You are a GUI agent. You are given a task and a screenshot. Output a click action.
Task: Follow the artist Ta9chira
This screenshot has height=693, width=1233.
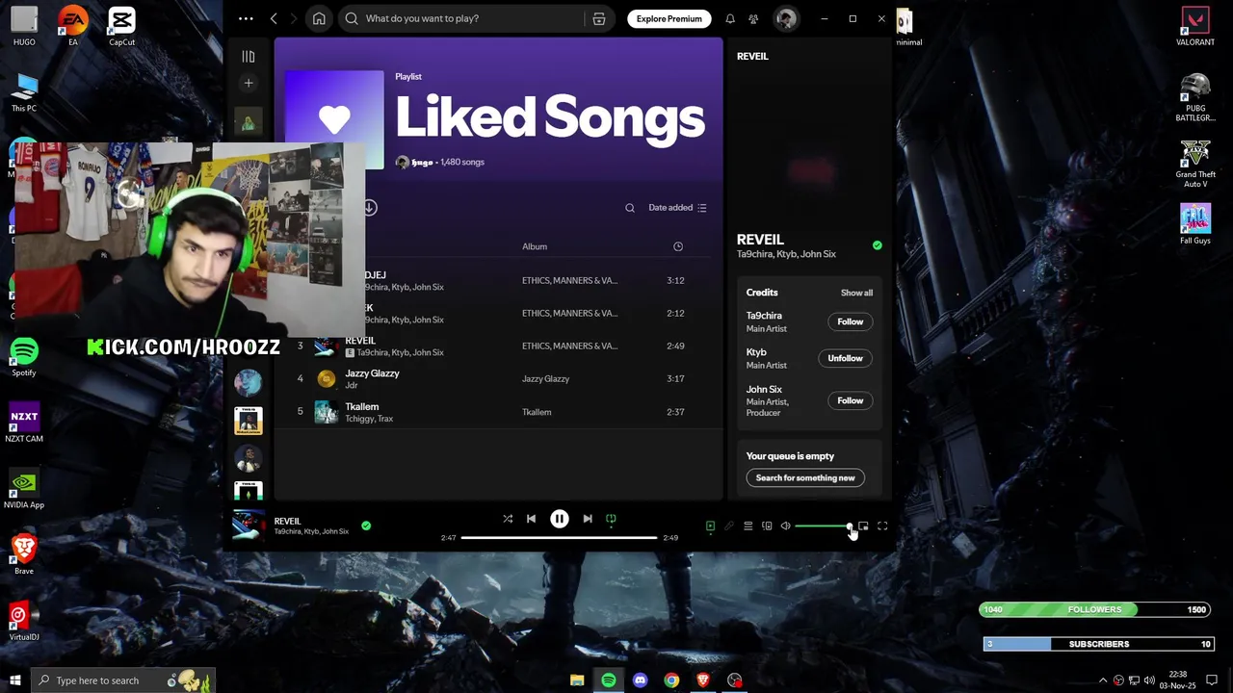click(850, 321)
